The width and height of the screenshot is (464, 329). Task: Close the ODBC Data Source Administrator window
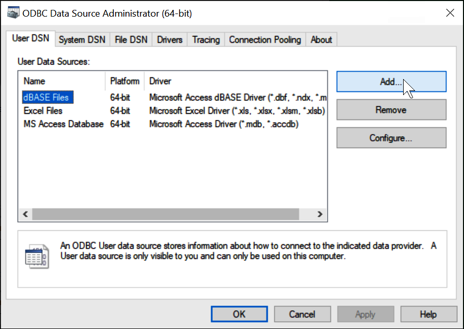click(x=450, y=14)
